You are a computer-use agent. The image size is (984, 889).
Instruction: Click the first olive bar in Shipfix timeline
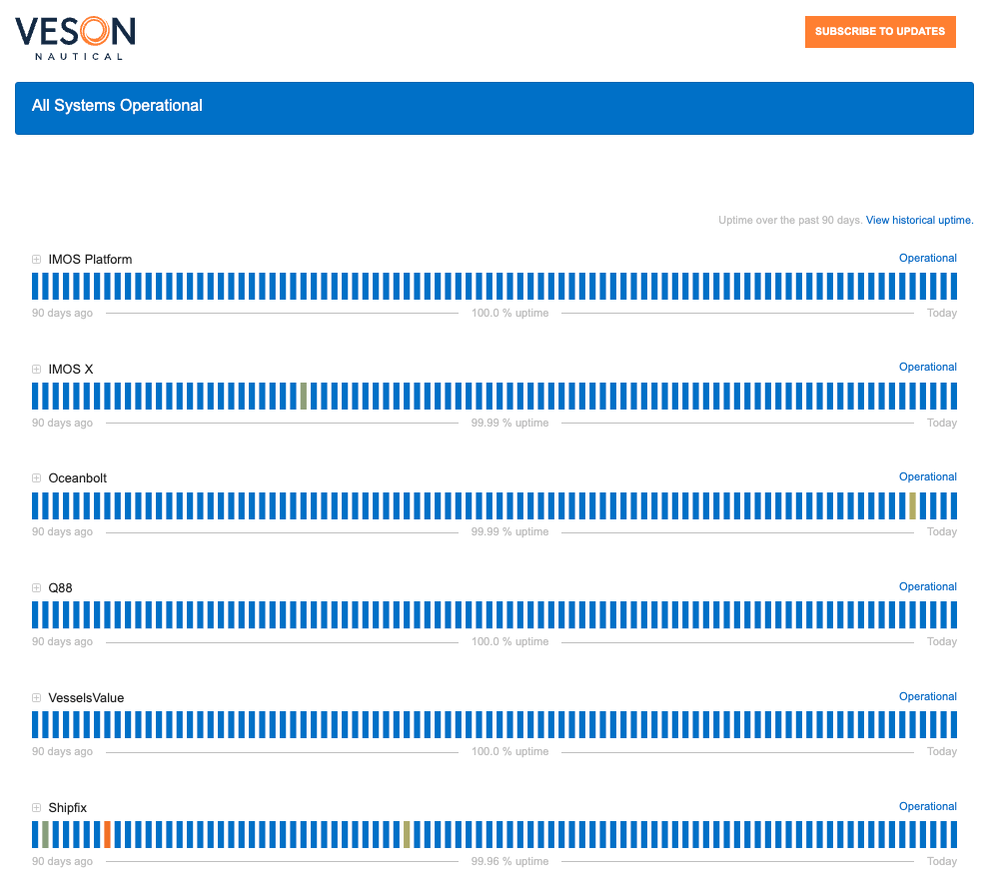45,834
